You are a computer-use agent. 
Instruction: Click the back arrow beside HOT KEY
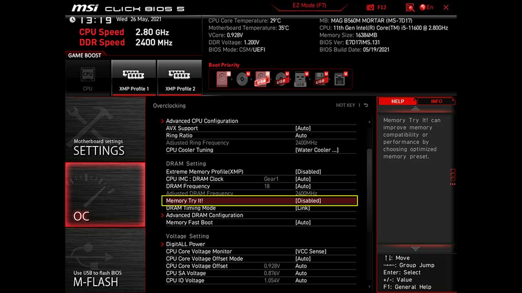click(366, 105)
